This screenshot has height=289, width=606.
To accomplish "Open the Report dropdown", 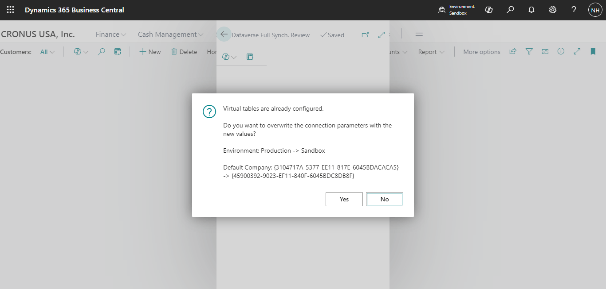I will point(431,52).
